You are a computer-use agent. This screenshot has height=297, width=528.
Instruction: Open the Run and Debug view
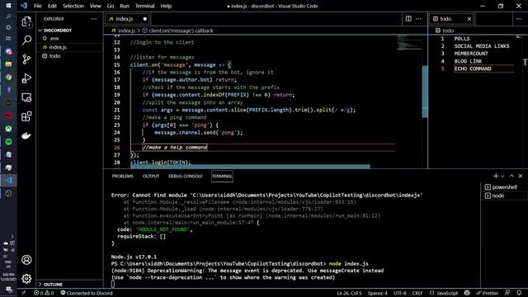tap(26, 78)
